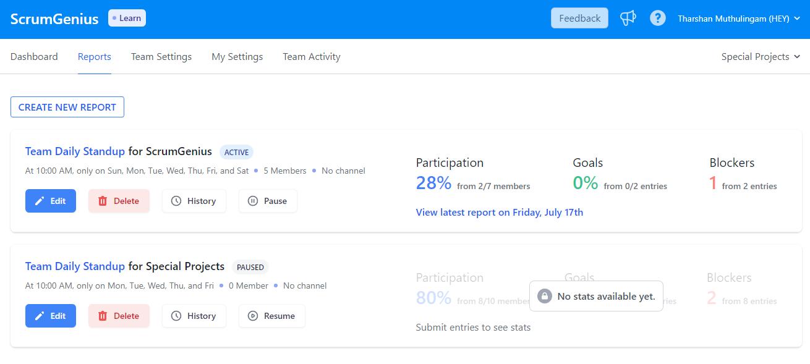Open the help question mark icon

tap(658, 19)
